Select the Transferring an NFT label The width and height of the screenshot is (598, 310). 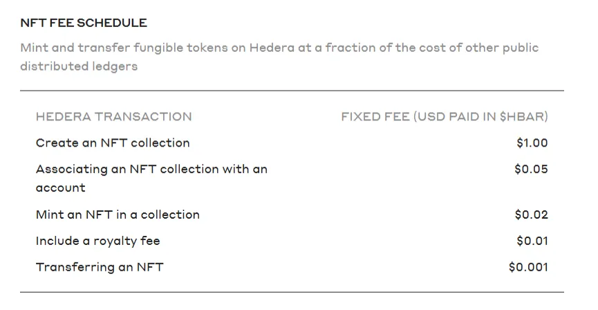pos(100,267)
